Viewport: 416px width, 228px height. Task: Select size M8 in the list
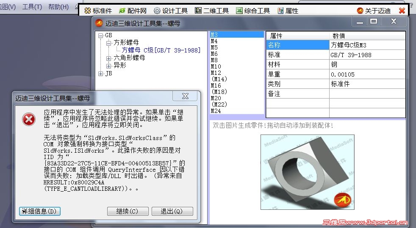237,60
